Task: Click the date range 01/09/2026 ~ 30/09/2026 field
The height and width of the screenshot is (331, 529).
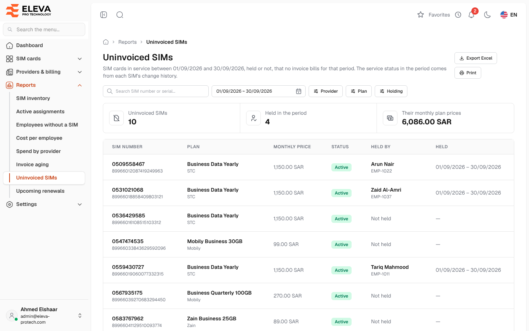Action: [259, 91]
